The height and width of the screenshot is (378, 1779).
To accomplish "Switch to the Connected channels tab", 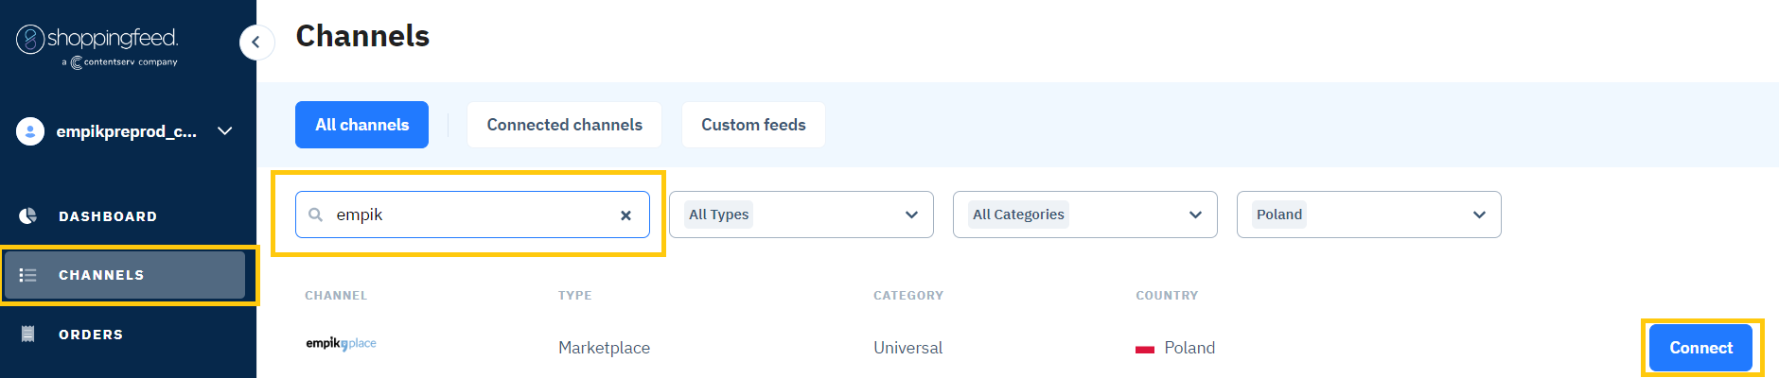I will click(564, 125).
